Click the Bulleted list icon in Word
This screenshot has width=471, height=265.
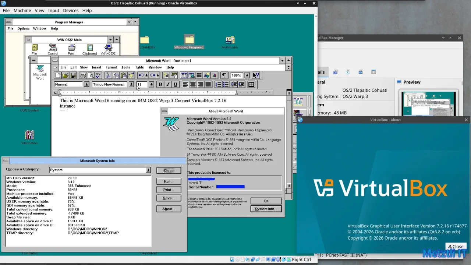click(226, 84)
